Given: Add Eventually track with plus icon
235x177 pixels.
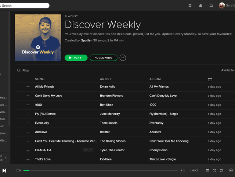Looking at the screenshot, I should (x=28, y=123).
